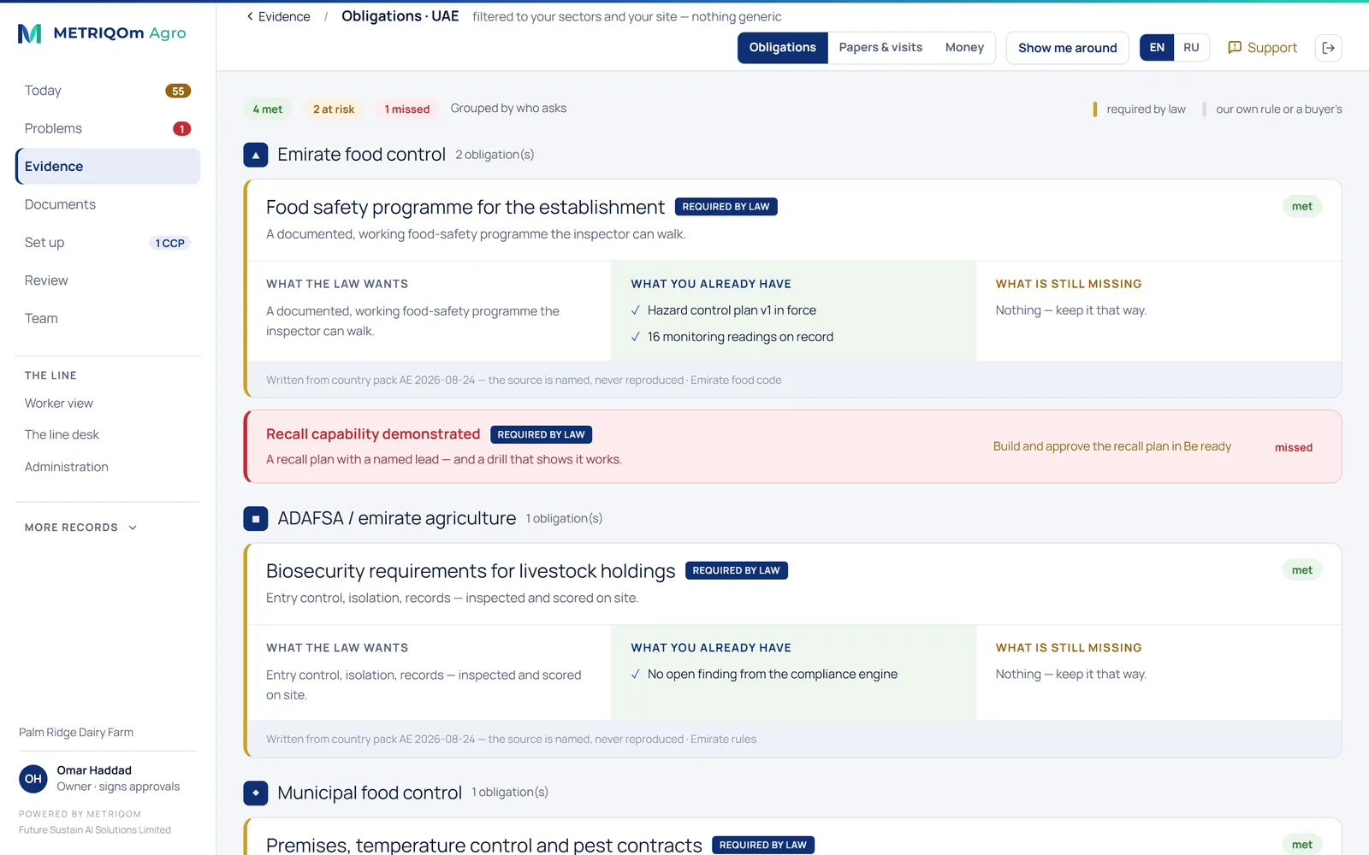Click the OH user avatar
The height and width of the screenshot is (855, 1369).
(33, 779)
